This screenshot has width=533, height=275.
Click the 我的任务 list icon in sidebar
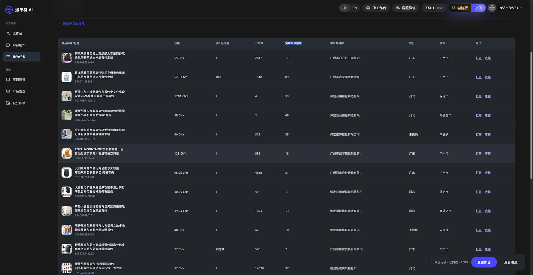[x=8, y=57]
